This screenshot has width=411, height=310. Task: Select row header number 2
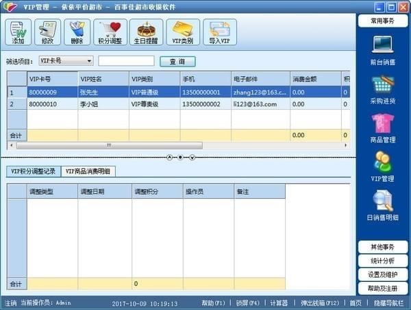click(x=17, y=104)
